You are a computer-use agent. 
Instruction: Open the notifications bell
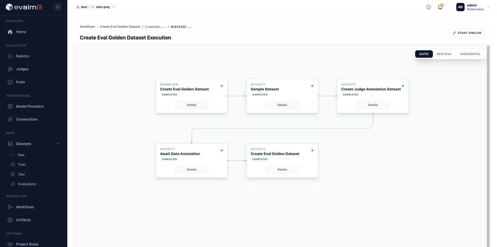pos(440,7)
